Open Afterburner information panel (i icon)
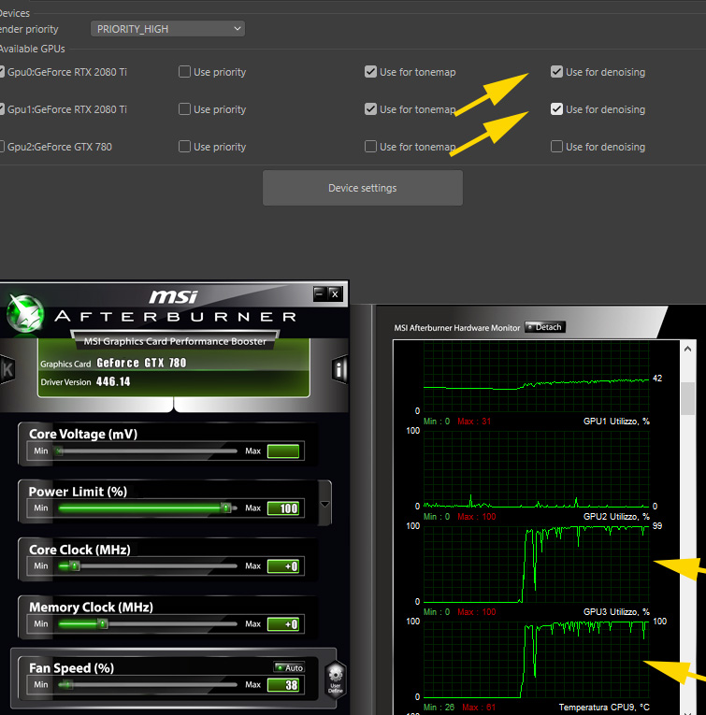This screenshot has width=706, height=715. (339, 369)
